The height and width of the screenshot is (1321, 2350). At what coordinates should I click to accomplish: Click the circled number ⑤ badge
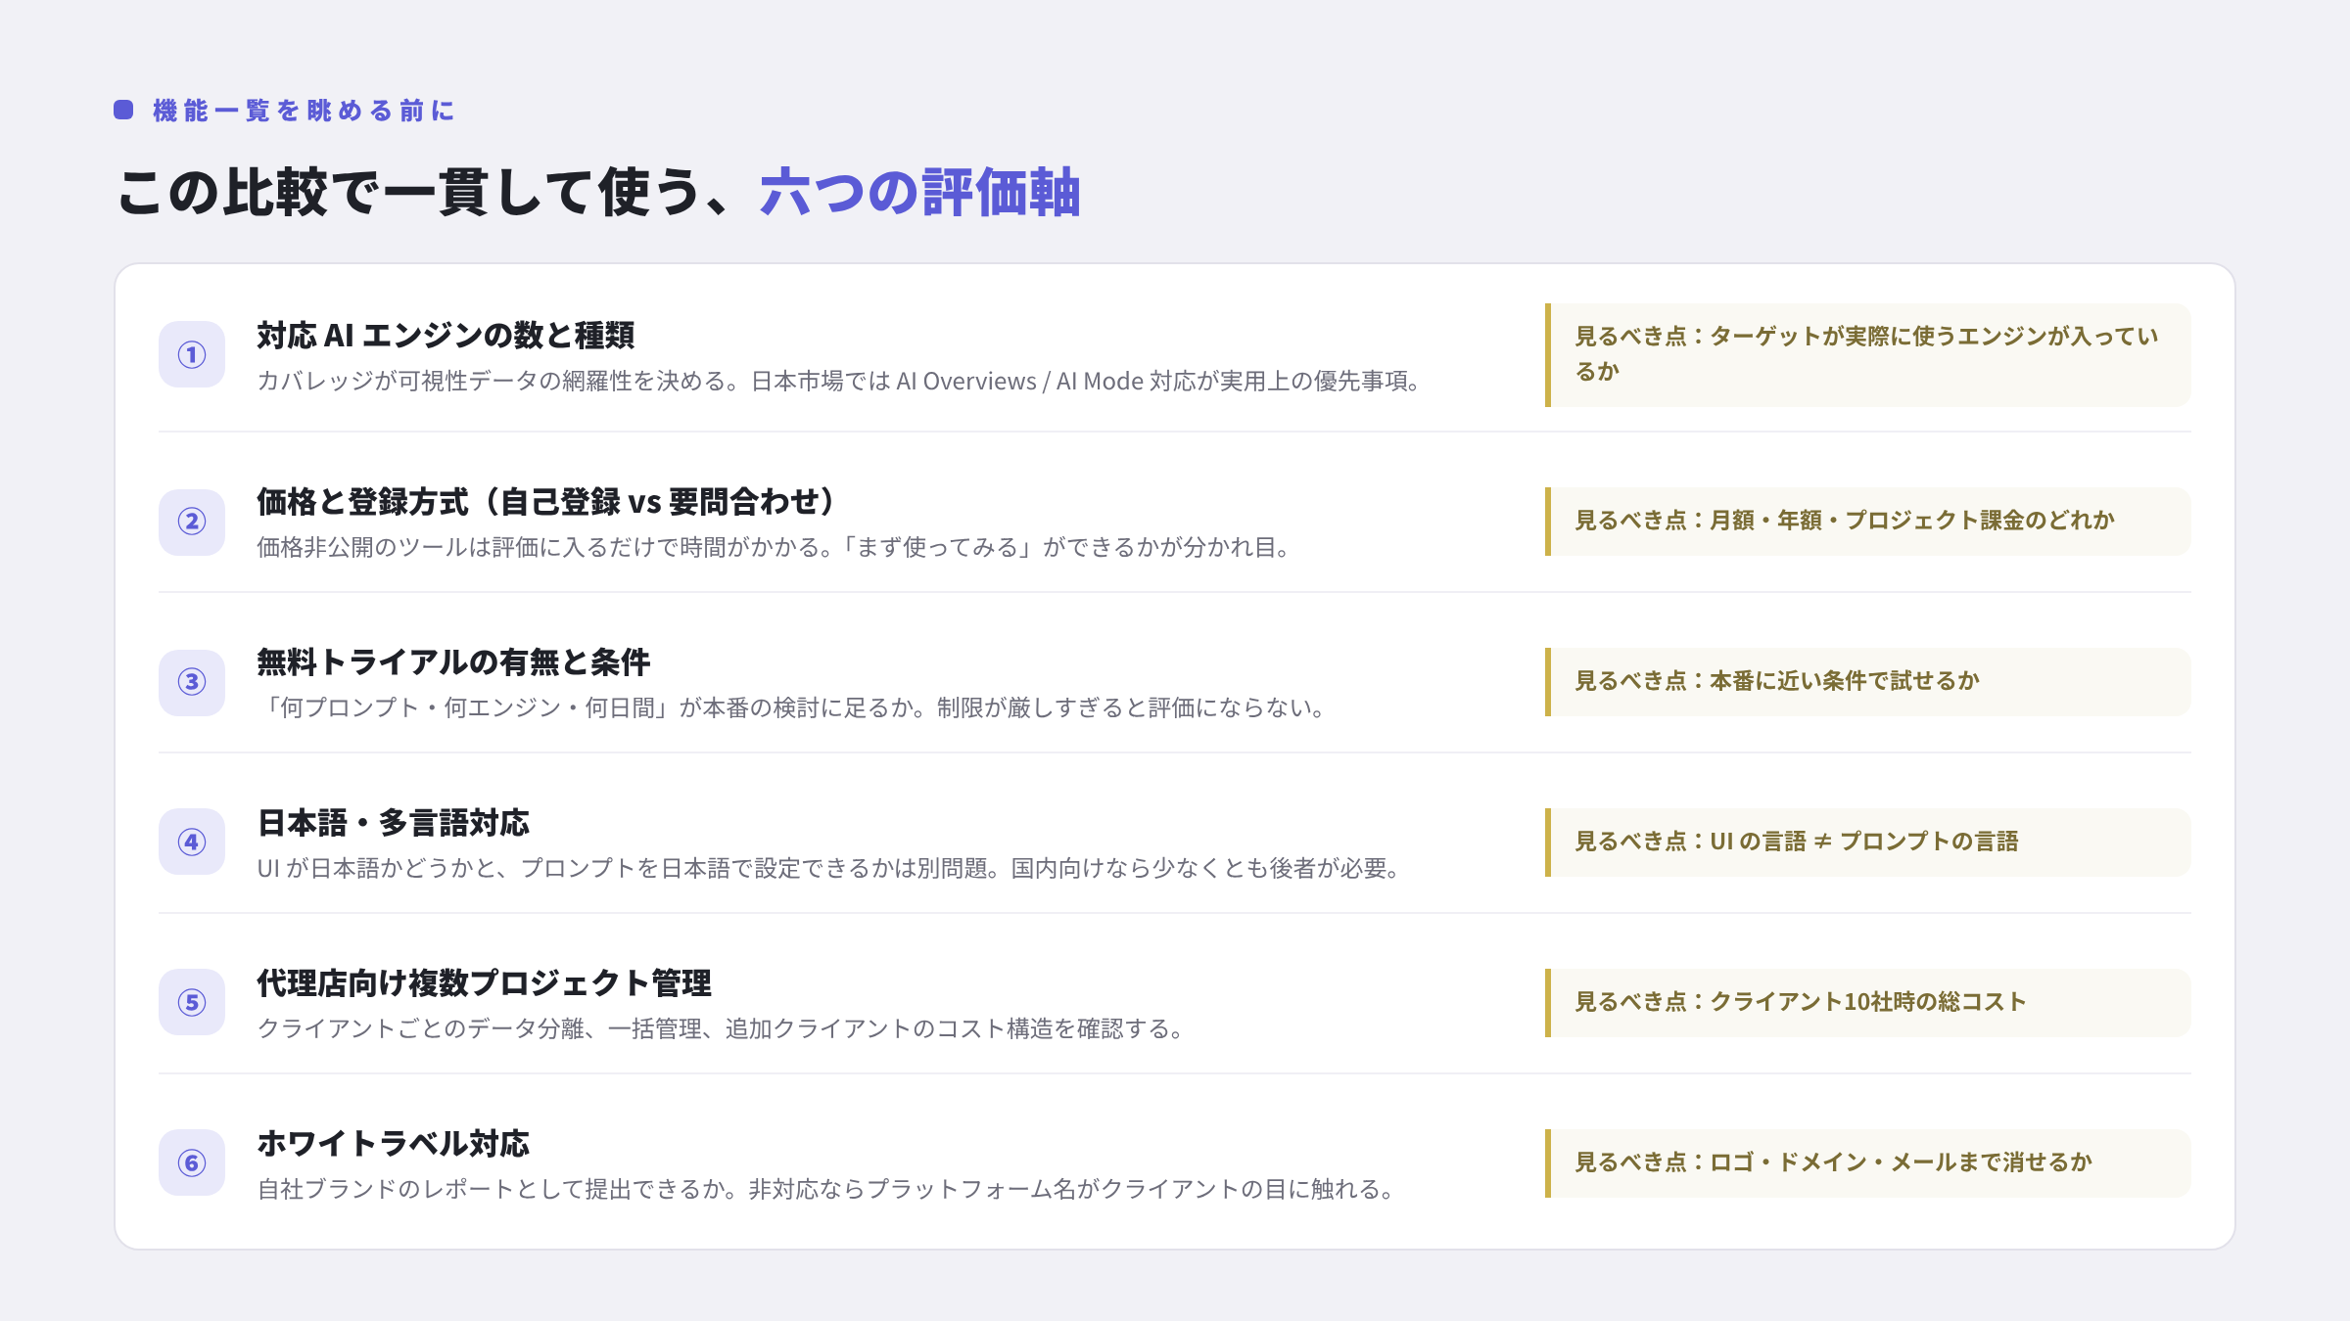pyautogui.click(x=192, y=1002)
